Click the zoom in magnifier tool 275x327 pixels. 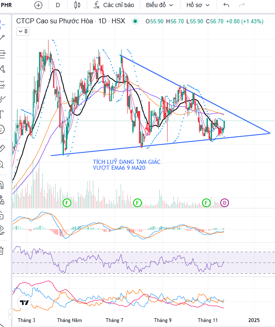2,164
